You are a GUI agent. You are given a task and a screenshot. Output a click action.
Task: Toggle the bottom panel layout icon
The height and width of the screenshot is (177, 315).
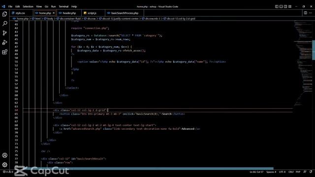281,6
